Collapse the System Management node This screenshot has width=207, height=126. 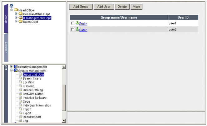[11, 71]
